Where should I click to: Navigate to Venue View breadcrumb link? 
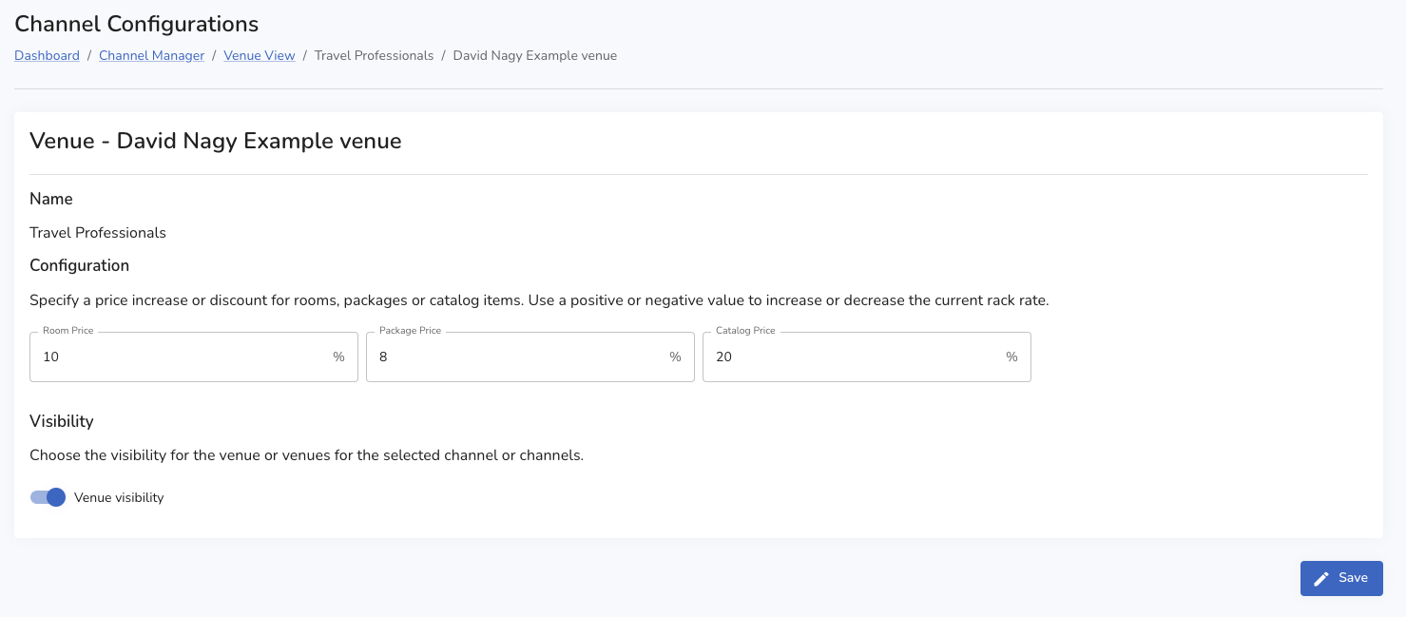click(x=260, y=56)
